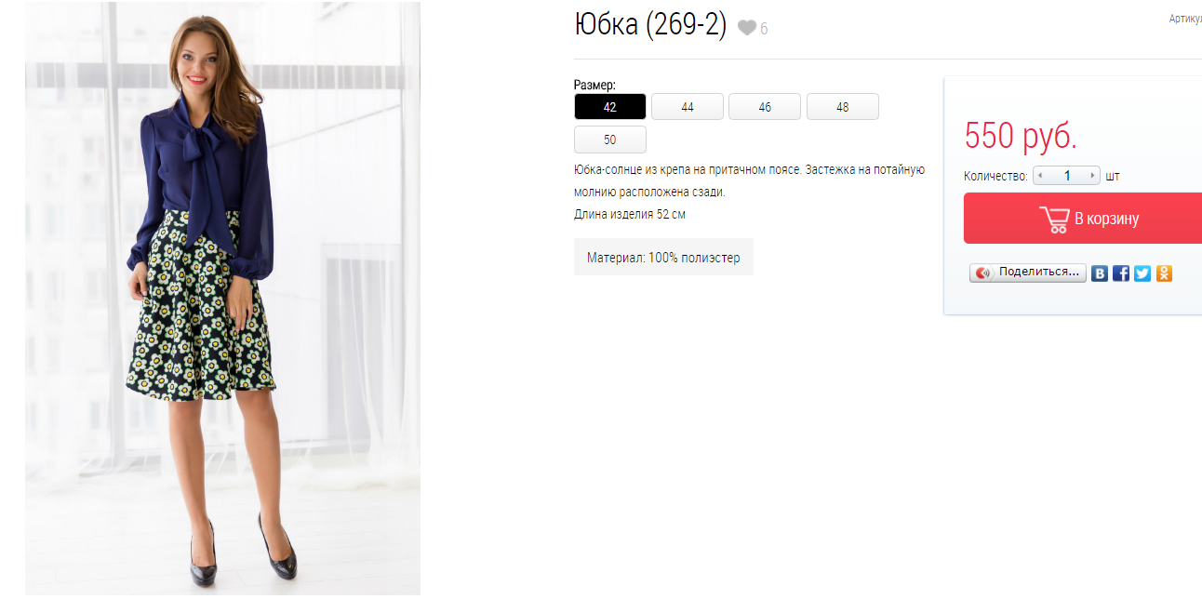Choose size 46
Image resolution: width=1202 pixels, height=599 pixels.
click(765, 107)
